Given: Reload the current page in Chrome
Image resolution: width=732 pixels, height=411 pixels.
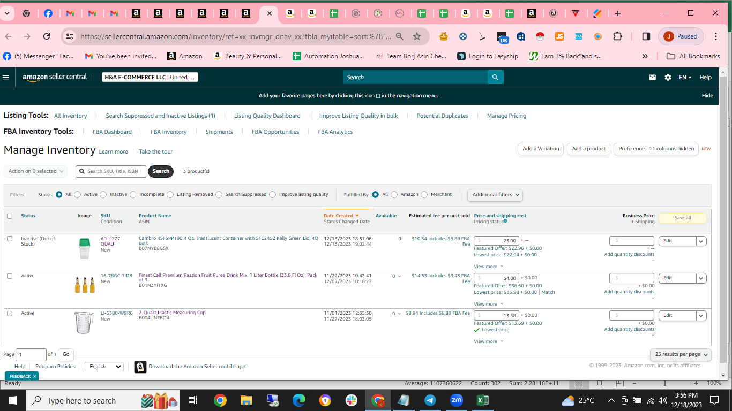Looking at the screenshot, I should (x=47, y=36).
